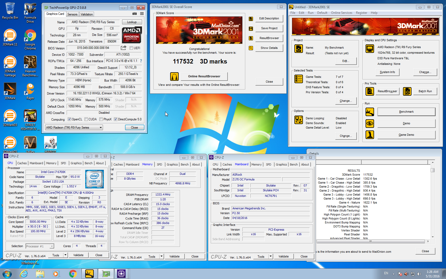Switch to Sensors tab in GPU-Z

point(72,14)
